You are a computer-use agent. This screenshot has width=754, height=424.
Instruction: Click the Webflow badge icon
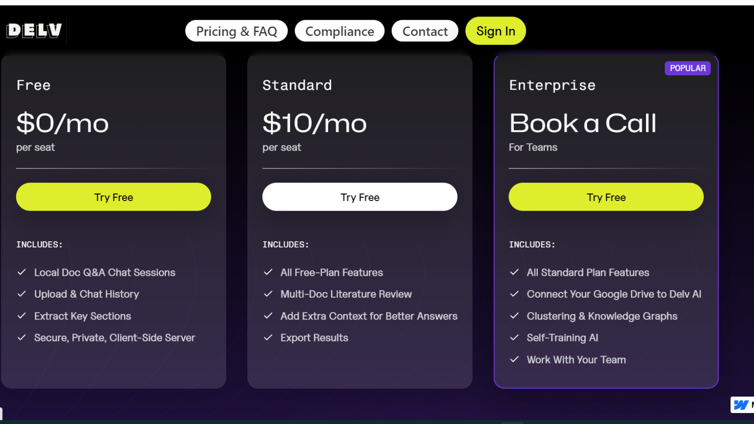[741, 405]
